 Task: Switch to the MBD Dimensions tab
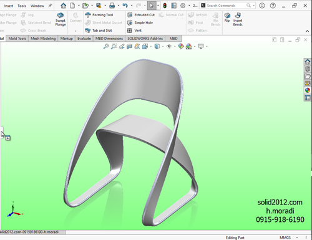click(109, 39)
